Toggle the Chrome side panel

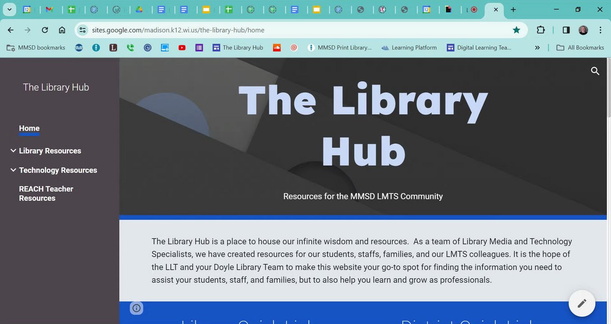(x=566, y=30)
